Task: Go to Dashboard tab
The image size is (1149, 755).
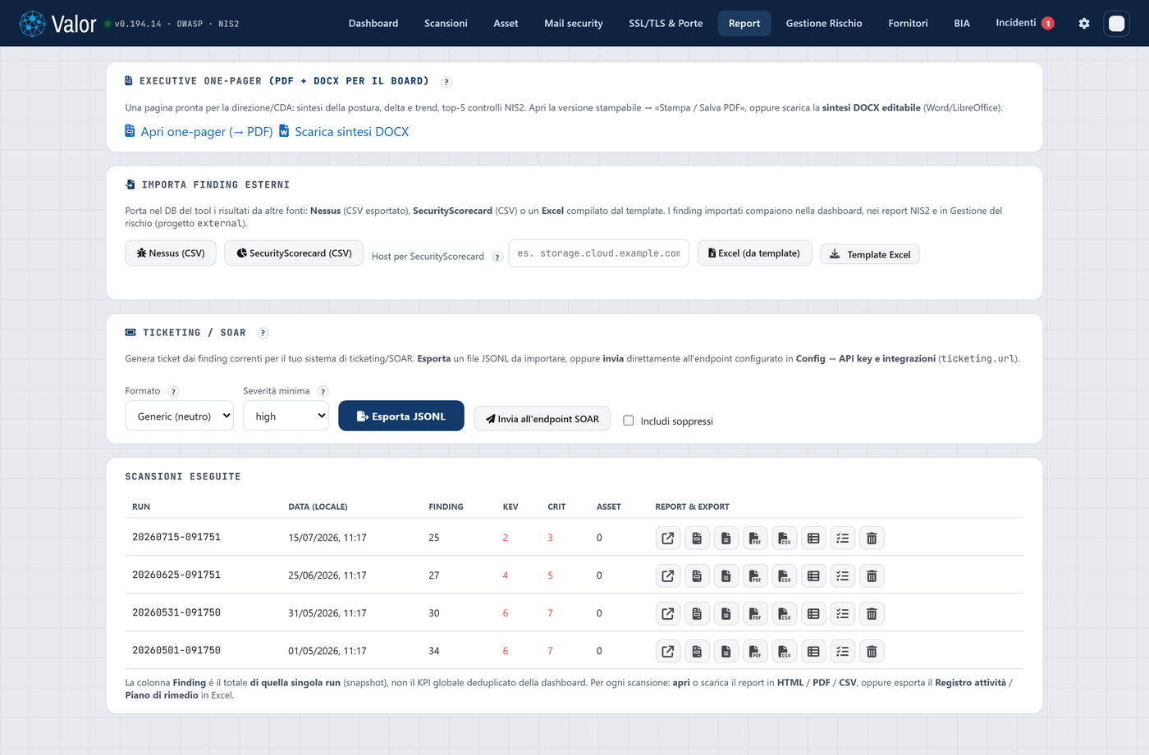Action: tap(373, 24)
